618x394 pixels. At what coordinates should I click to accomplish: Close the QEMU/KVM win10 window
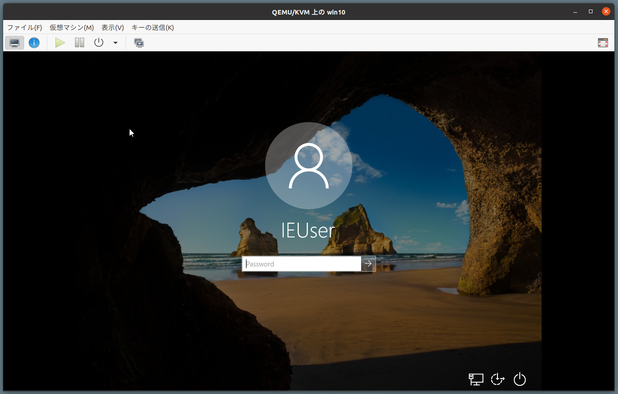click(x=606, y=12)
